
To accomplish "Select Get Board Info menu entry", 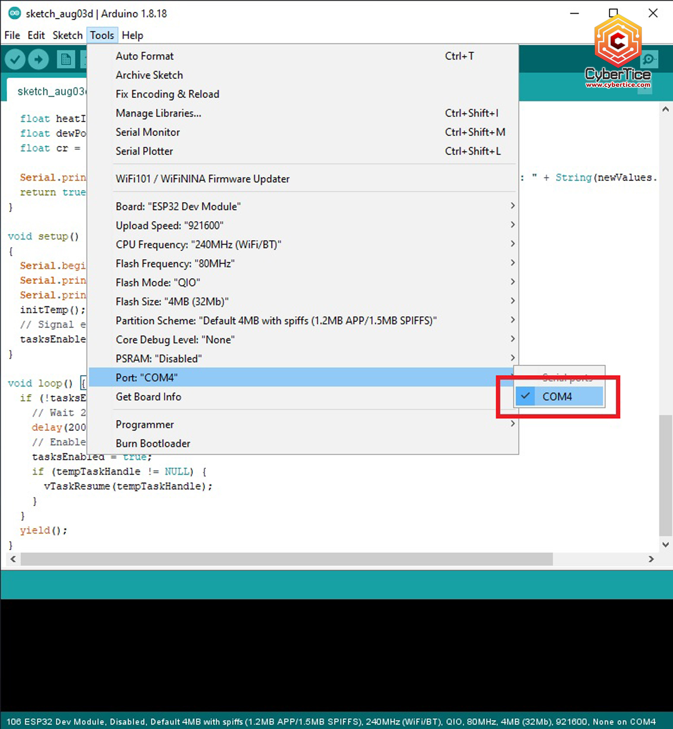I will pos(149,397).
